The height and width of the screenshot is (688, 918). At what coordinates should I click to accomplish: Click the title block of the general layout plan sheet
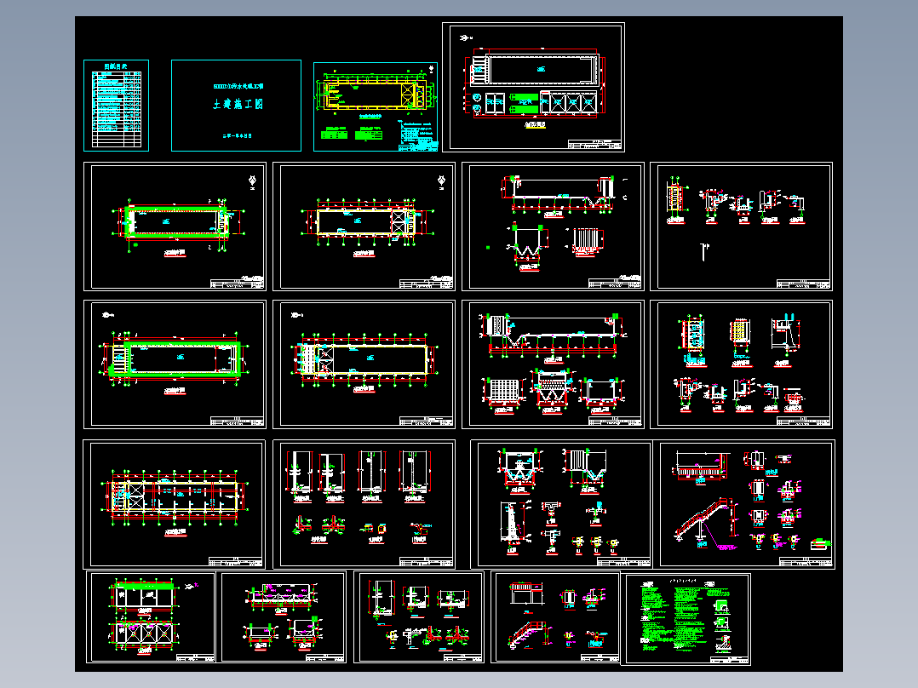click(x=594, y=145)
